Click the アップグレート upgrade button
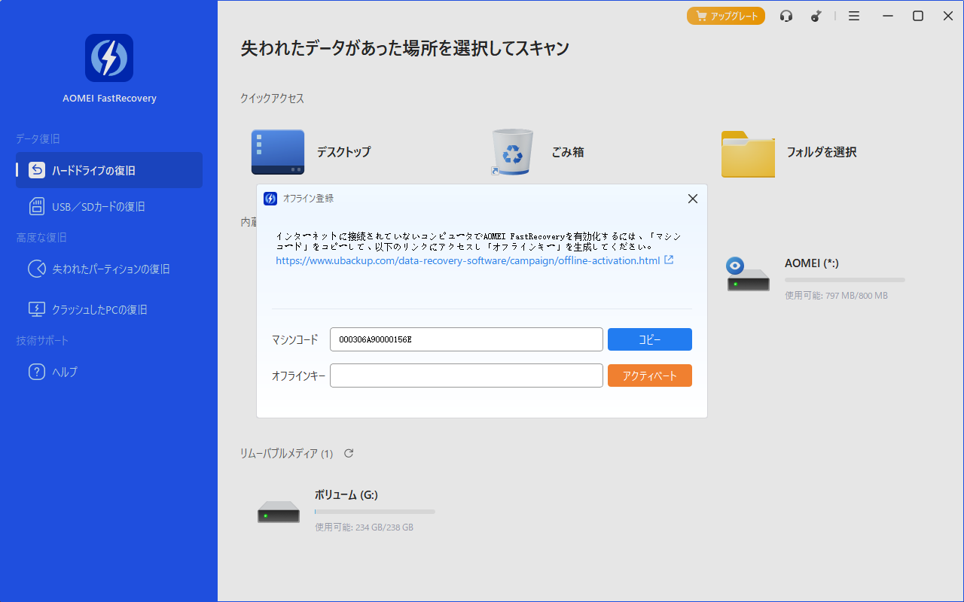 725,16
